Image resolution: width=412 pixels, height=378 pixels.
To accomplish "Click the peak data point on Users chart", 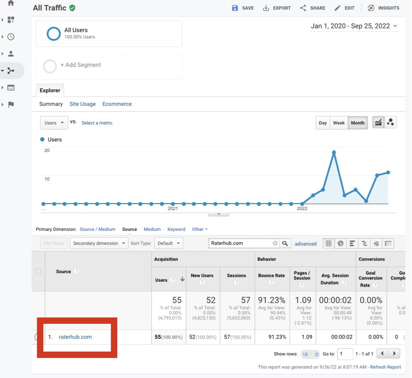I will [334, 152].
